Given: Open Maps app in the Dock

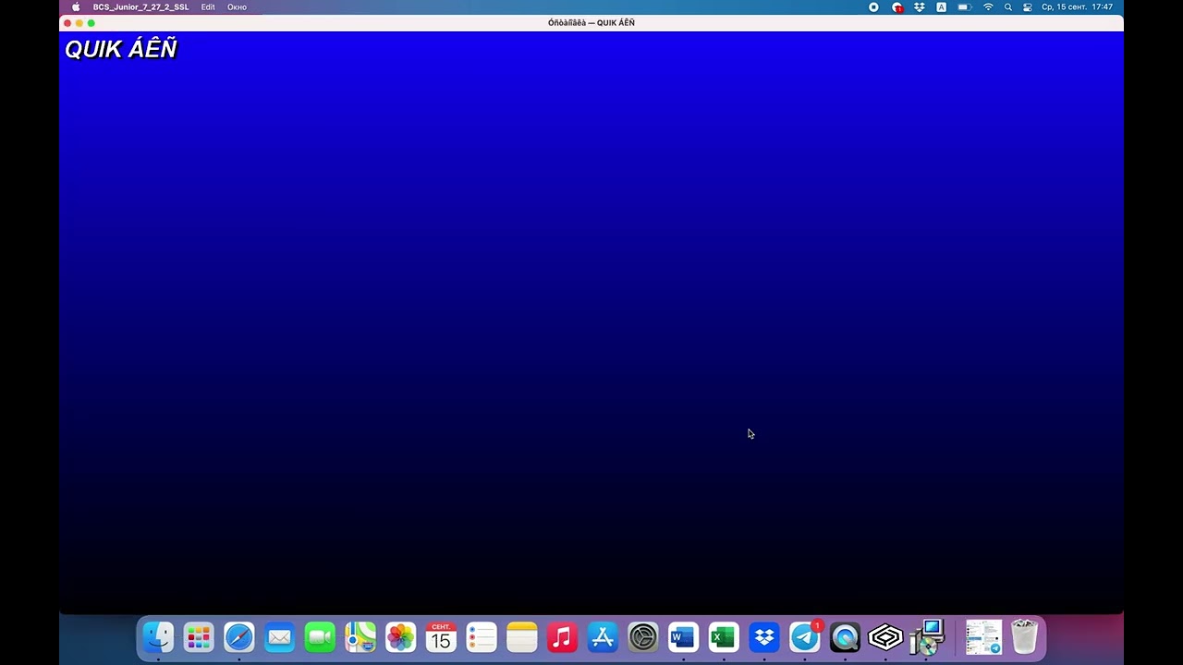Looking at the screenshot, I should 360,637.
